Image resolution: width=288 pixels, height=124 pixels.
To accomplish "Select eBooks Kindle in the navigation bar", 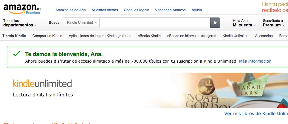I will pos(149,36).
